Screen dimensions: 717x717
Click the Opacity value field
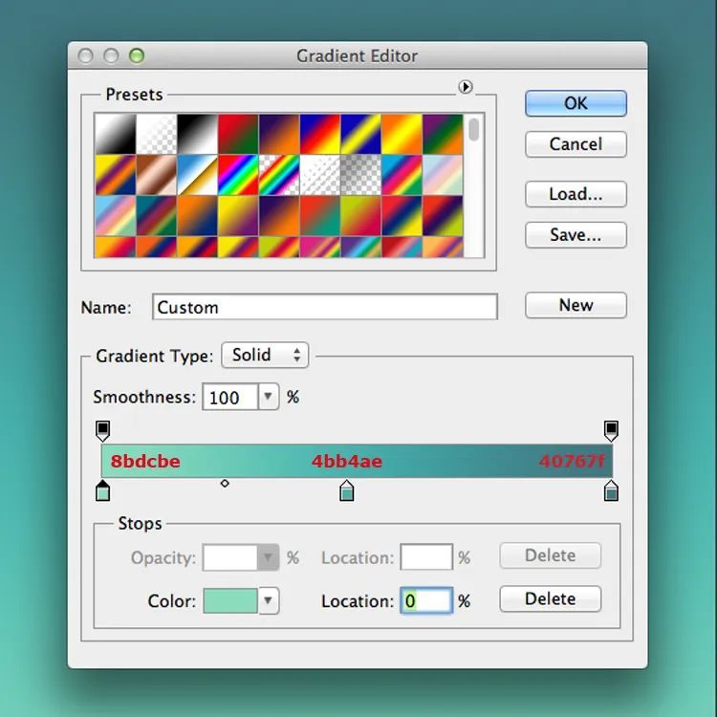[x=230, y=557]
